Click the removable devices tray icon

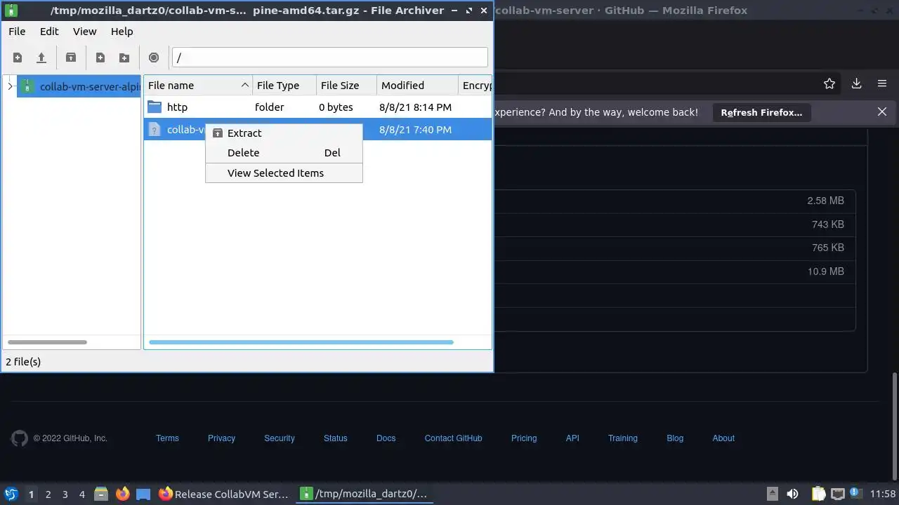pos(772,494)
